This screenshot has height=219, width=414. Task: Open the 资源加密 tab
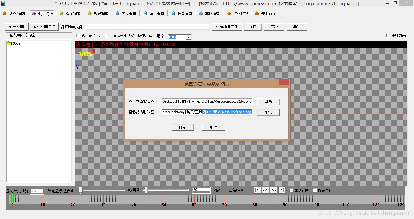pos(237,14)
